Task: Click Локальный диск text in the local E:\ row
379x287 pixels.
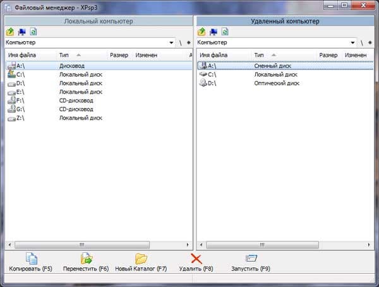Action: click(81, 92)
